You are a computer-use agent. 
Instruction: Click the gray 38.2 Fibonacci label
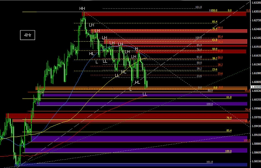(x=199, y=68)
